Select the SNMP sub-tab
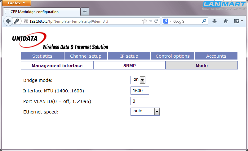 coord(129,65)
